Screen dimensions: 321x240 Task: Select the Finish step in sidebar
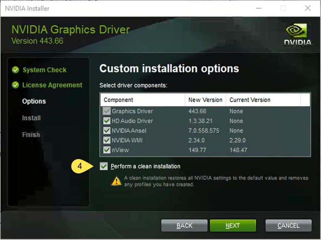(x=31, y=135)
